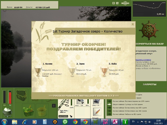Screen dimensions: 167x125
Task: Launch Internet Explorer from taskbar
Action: (x=25, y=122)
